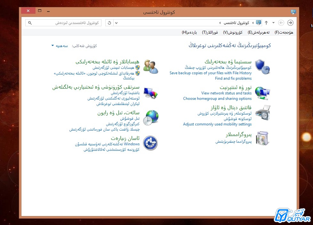Expand breadcrumb arrow beside address bar icon
Viewport: 313px width, 225px height.
(253, 23)
